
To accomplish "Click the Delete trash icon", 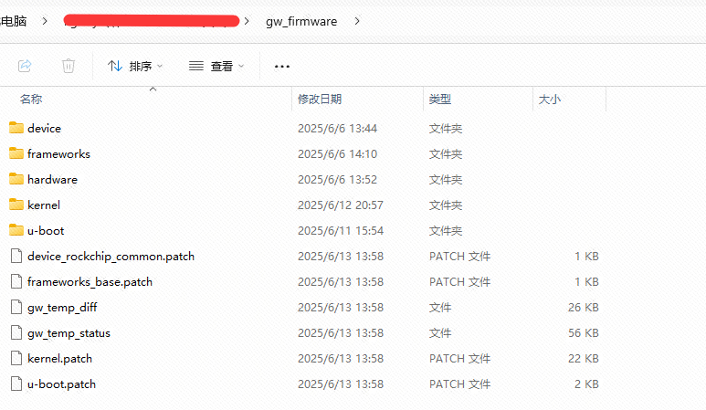I will [x=68, y=66].
